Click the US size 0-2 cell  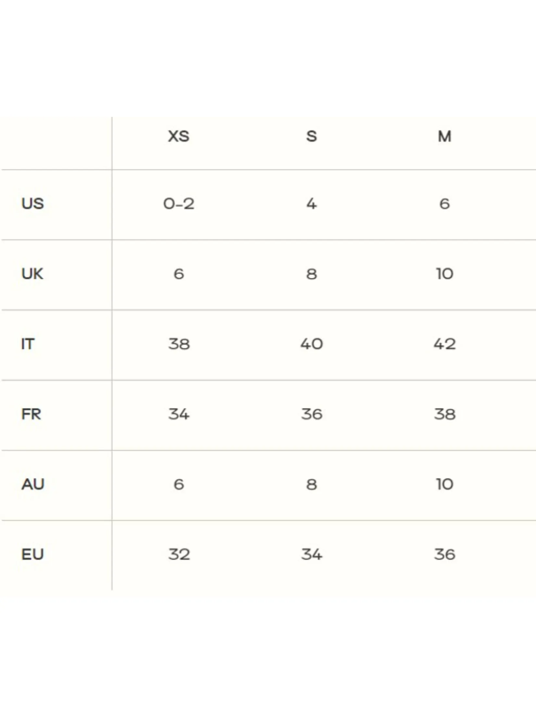click(x=179, y=204)
